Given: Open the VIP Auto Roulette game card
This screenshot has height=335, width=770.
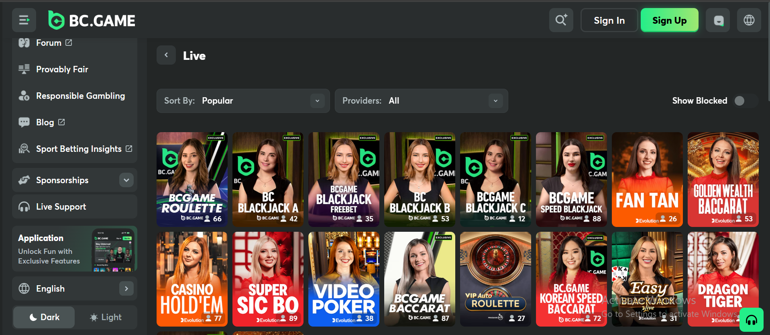Looking at the screenshot, I should [495, 279].
